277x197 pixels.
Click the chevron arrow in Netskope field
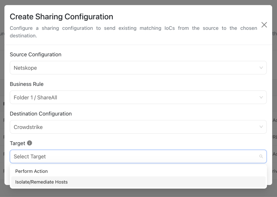click(x=261, y=68)
